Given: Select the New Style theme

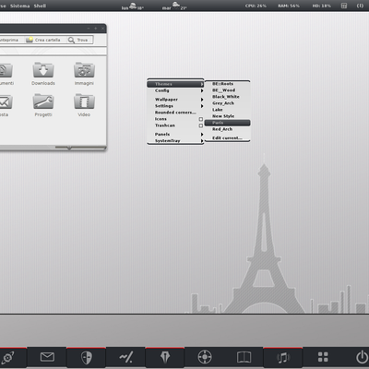Looking at the screenshot, I should click(x=227, y=116).
